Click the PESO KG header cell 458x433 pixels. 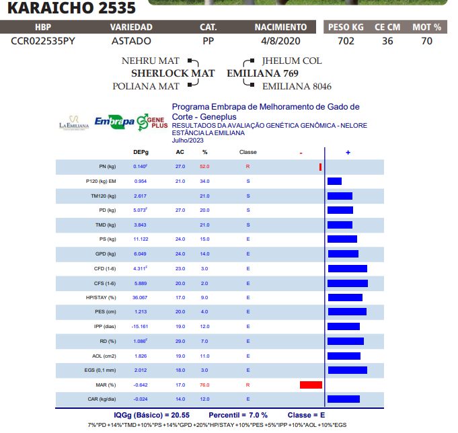[345, 28]
